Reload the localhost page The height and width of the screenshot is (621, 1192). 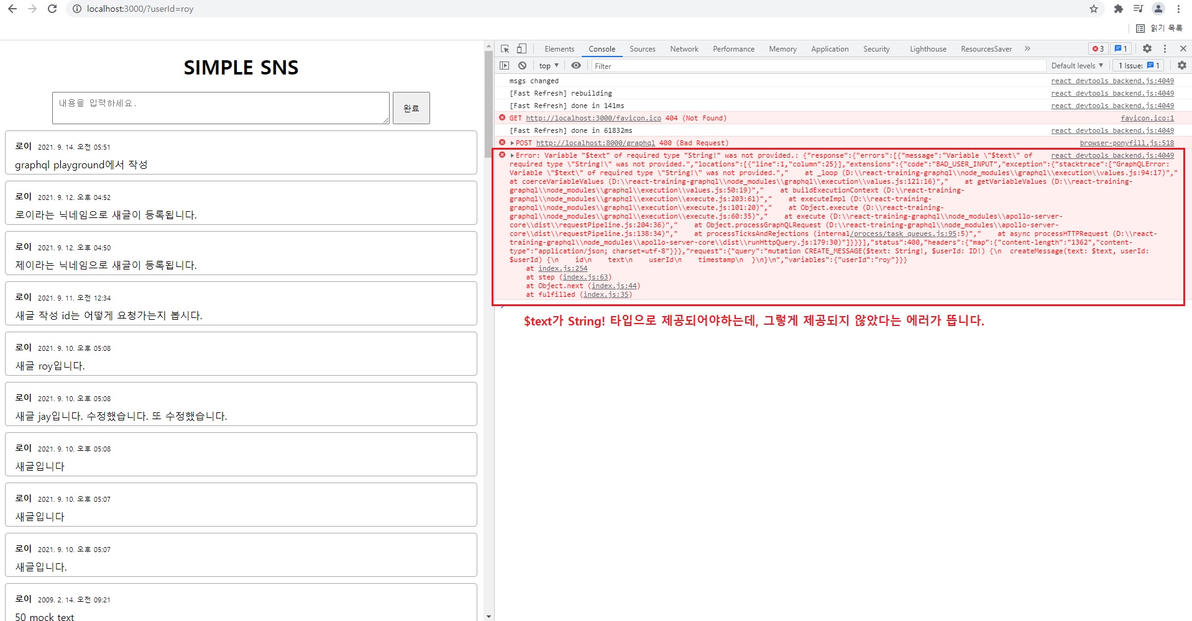click(52, 9)
